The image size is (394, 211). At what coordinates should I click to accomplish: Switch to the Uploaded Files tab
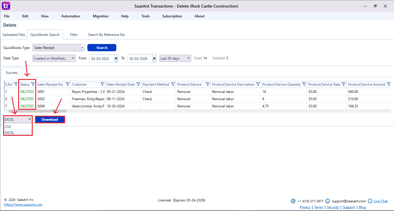(14, 35)
